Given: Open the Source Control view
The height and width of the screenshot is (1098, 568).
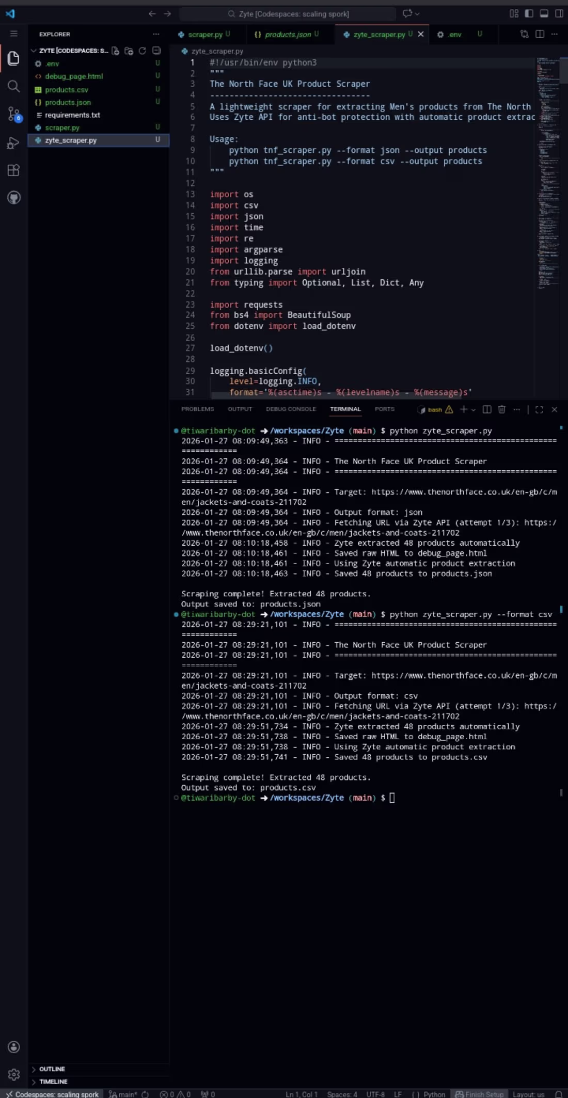Looking at the screenshot, I should point(13,114).
